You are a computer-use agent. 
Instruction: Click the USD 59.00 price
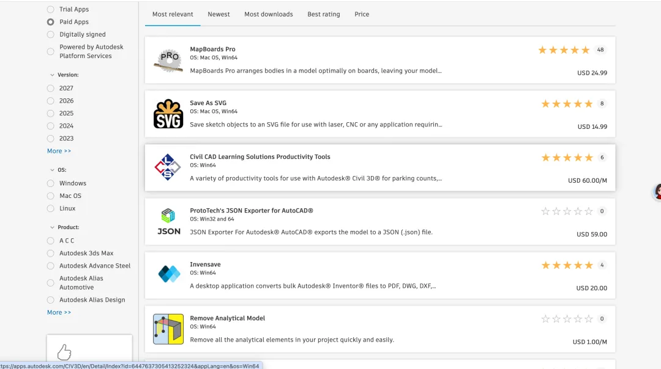point(592,235)
